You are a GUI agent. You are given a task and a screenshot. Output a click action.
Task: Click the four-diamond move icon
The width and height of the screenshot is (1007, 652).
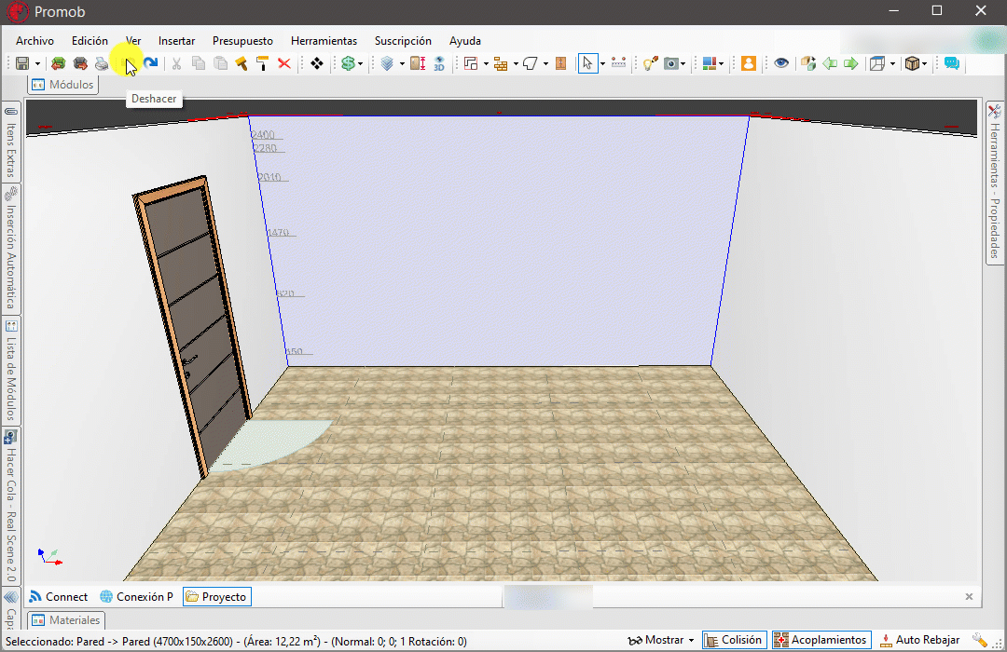click(317, 63)
